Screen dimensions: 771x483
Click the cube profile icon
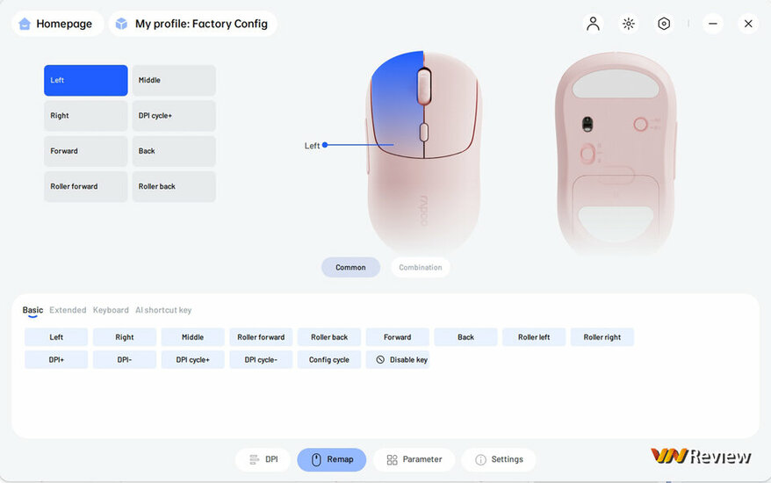coord(121,24)
